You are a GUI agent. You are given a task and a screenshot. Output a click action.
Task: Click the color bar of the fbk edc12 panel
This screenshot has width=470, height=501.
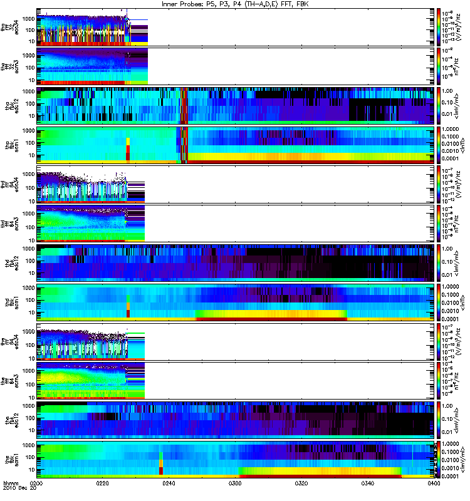[x=438, y=420]
